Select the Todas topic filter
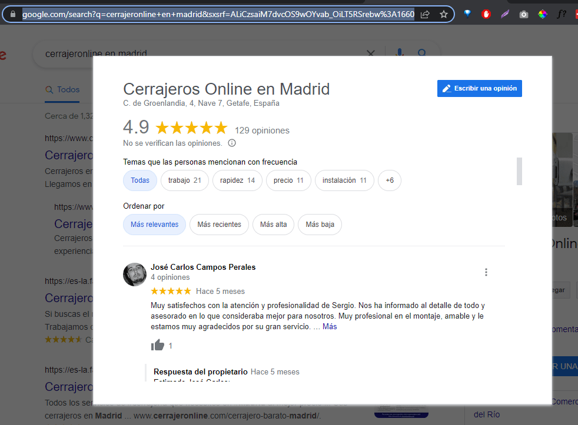 (x=140, y=180)
